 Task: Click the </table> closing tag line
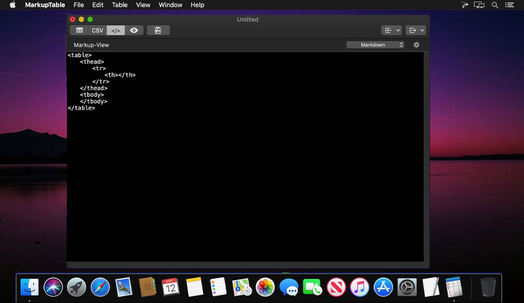81,108
